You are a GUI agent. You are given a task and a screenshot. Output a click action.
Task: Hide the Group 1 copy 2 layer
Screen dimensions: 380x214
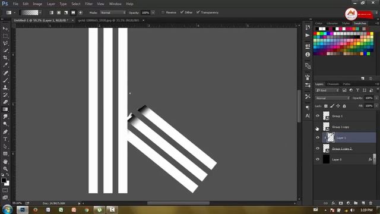[x=318, y=149]
